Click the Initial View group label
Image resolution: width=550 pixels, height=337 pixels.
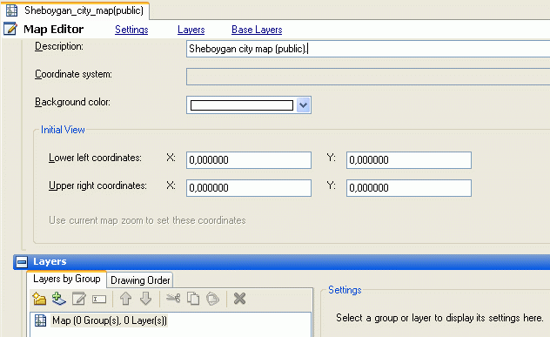[x=63, y=130]
